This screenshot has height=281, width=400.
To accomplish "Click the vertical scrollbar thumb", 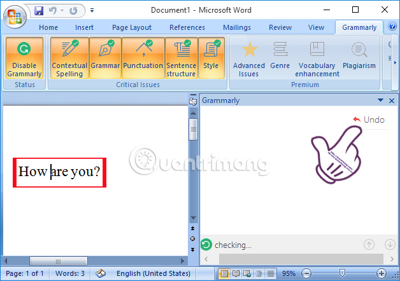I will (193, 129).
